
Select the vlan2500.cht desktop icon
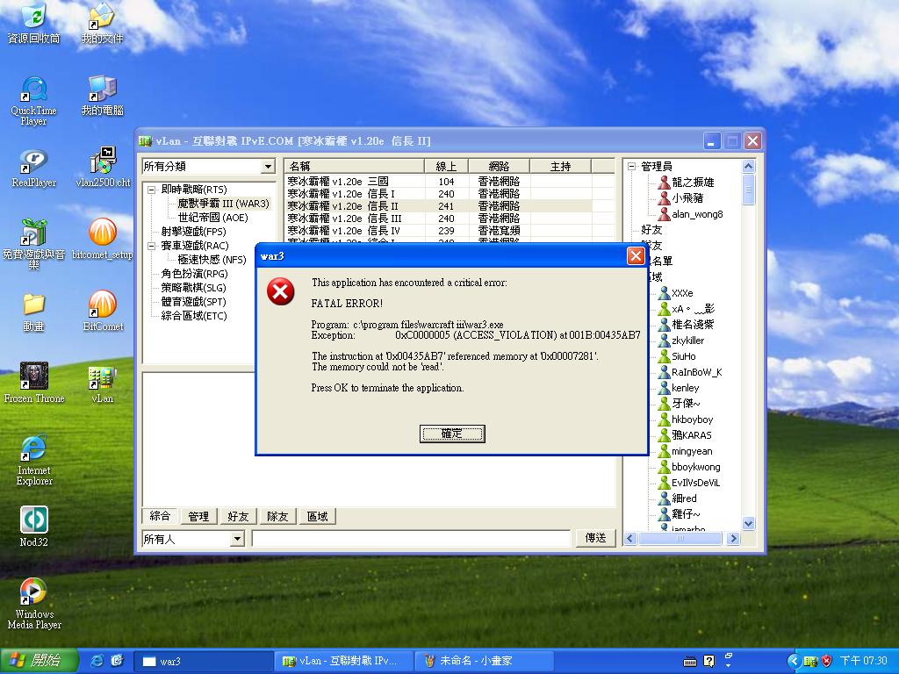pos(103,168)
